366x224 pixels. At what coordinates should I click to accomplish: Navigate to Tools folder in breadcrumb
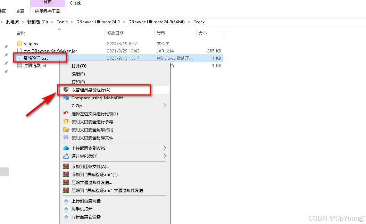pyautogui.click(x=62, y=22)
